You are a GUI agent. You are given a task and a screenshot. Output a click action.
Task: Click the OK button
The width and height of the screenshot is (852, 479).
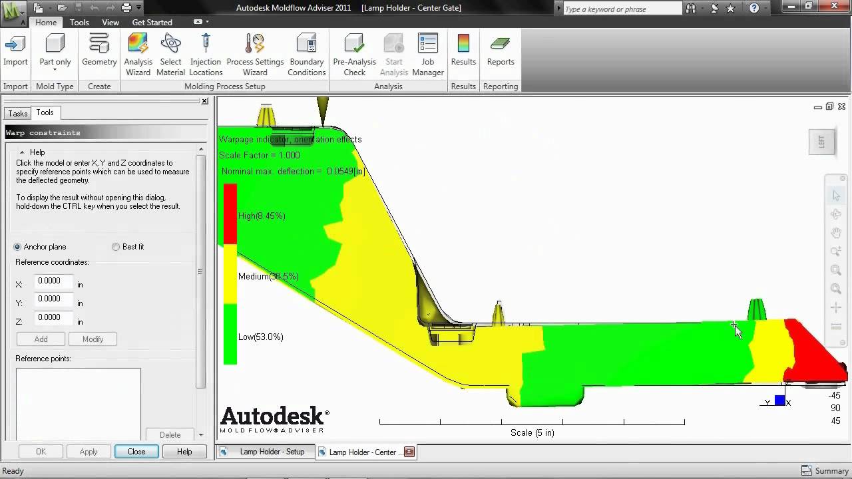click(x=41, y=452)
